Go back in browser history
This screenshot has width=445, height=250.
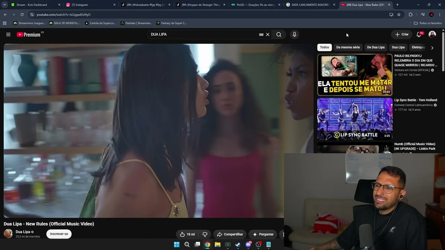coord(5,15)
